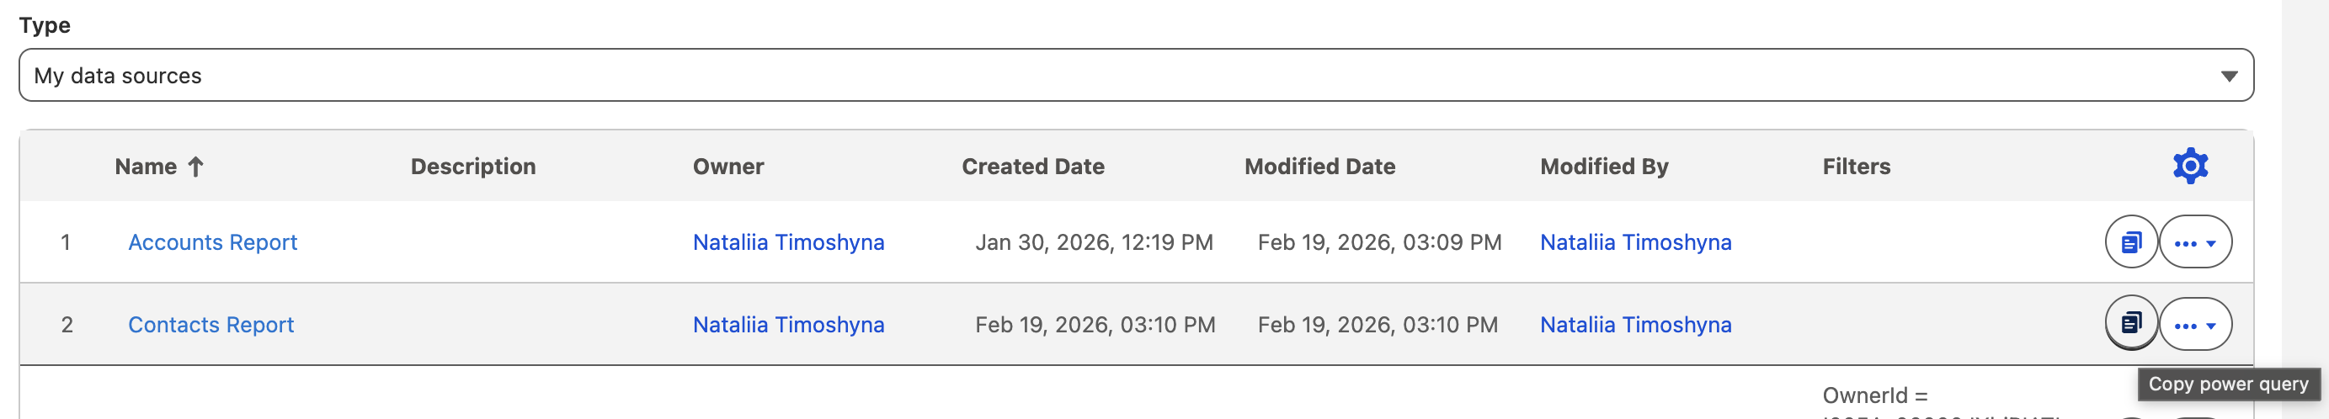Click Modified By name for Contacts Report

pos(1635,325)
